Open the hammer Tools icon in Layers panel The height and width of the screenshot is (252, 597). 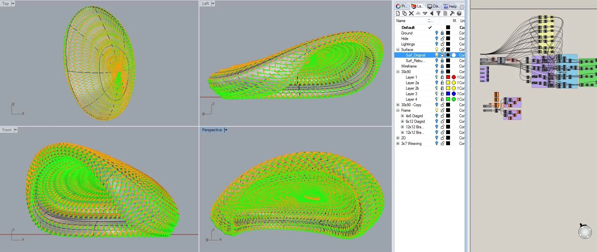pyautogui.click(x=452, y=13)
